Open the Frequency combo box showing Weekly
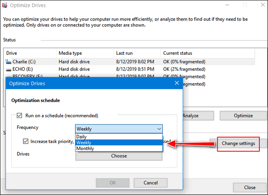Screen dimensions: 268x195 119,128
